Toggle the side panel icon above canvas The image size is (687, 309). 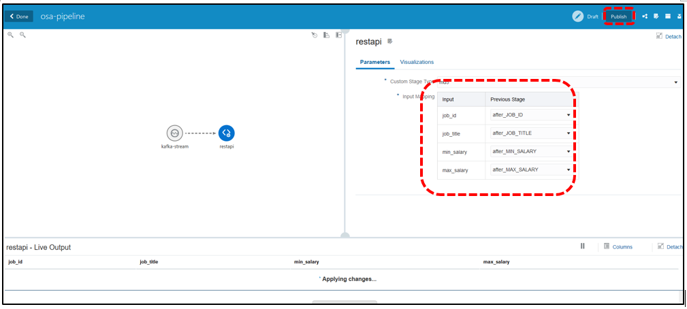(338, 35)
